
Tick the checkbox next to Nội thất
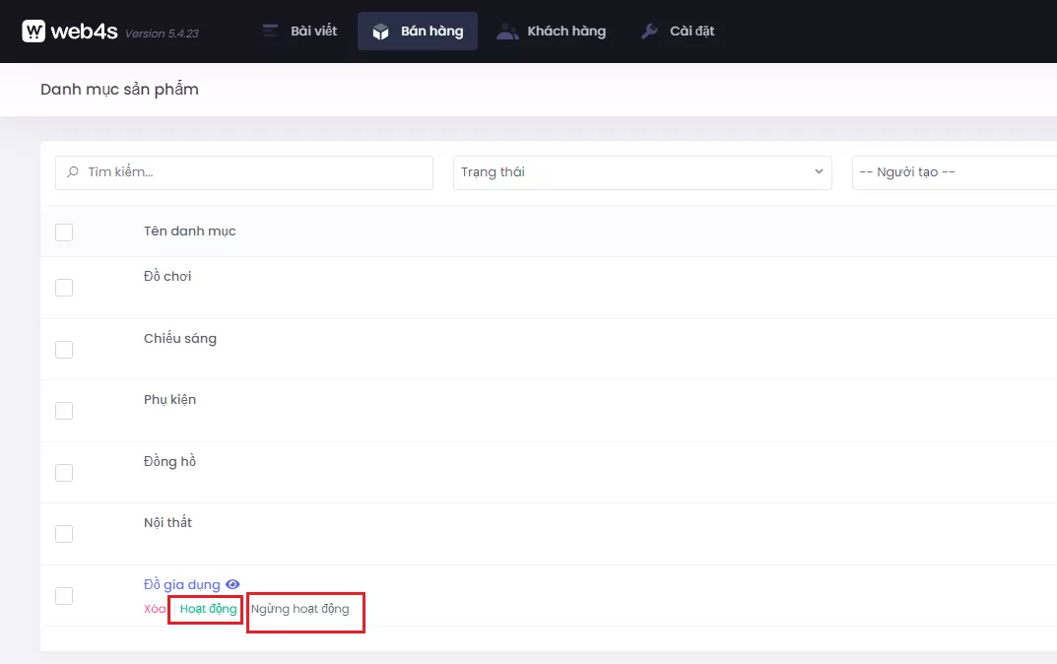click(x=64, y=534)
